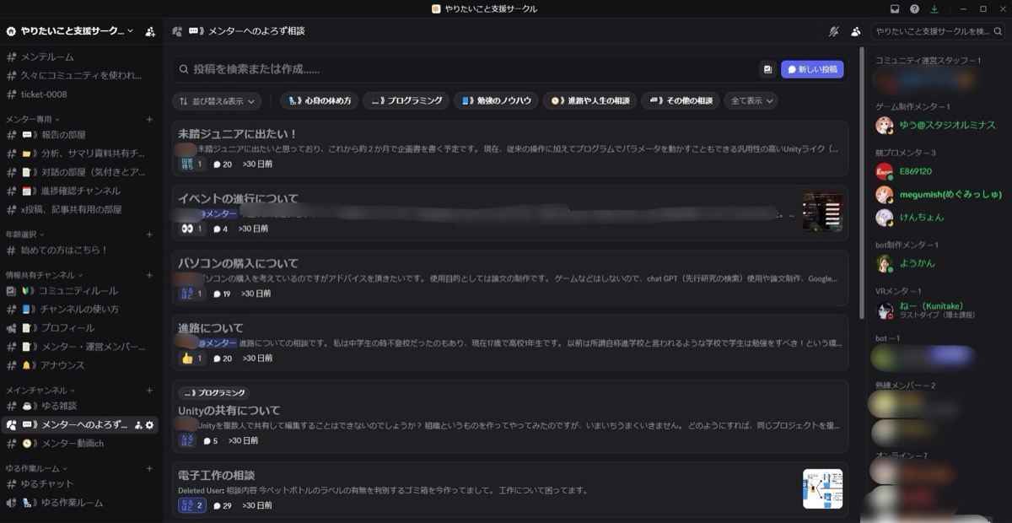The image size is (1012, 523).
Task: Expand the 全て表示 tags dropdown
Action: click(x=751, y=100)
